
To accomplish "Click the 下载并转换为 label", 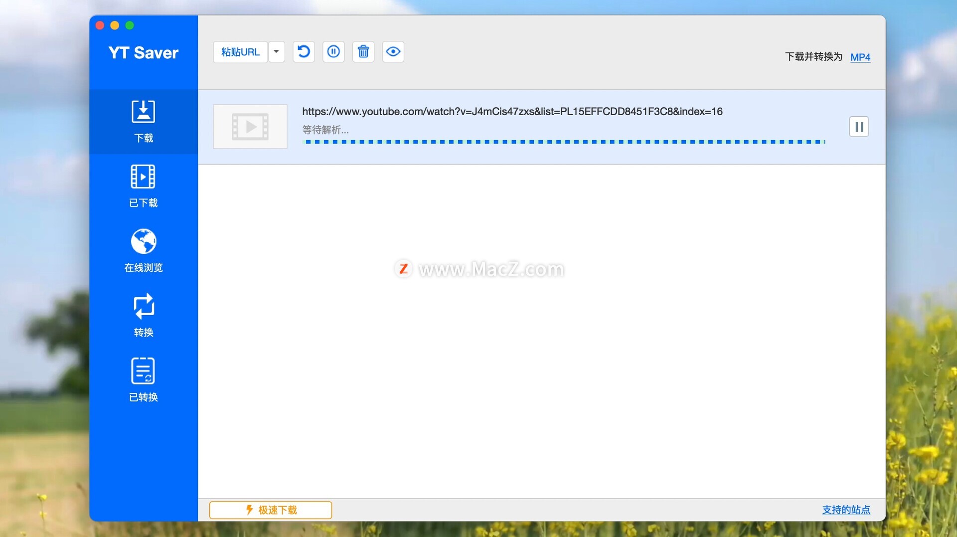I will tap(814, 57).
